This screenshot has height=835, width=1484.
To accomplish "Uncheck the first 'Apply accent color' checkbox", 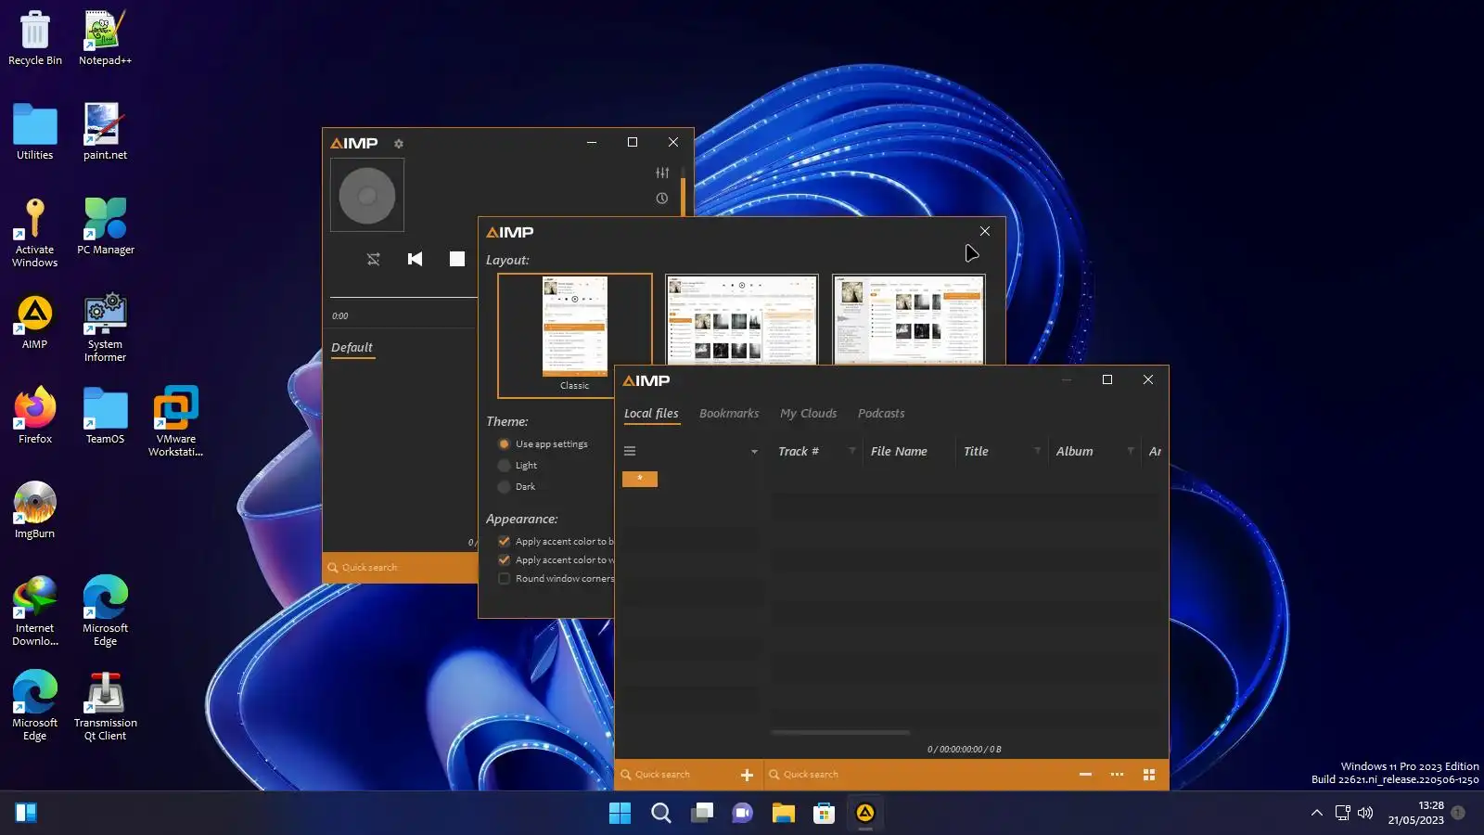I will click(x=505, y=542).
